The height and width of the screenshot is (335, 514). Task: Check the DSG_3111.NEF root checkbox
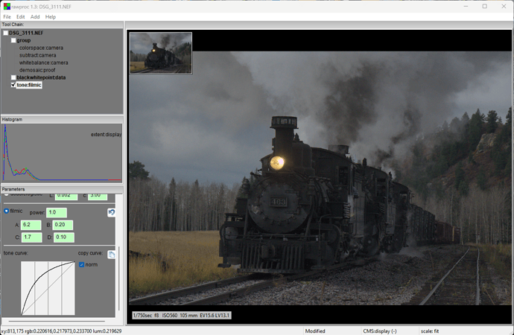point(6,33)
